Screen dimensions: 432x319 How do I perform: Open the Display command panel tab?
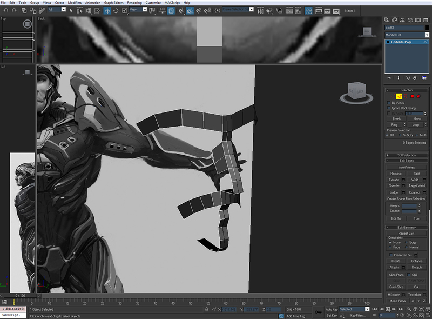[418, 20]
